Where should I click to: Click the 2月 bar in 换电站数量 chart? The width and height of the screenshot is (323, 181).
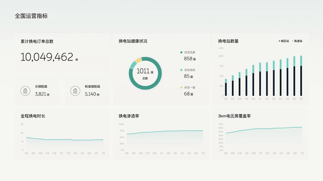267,79
